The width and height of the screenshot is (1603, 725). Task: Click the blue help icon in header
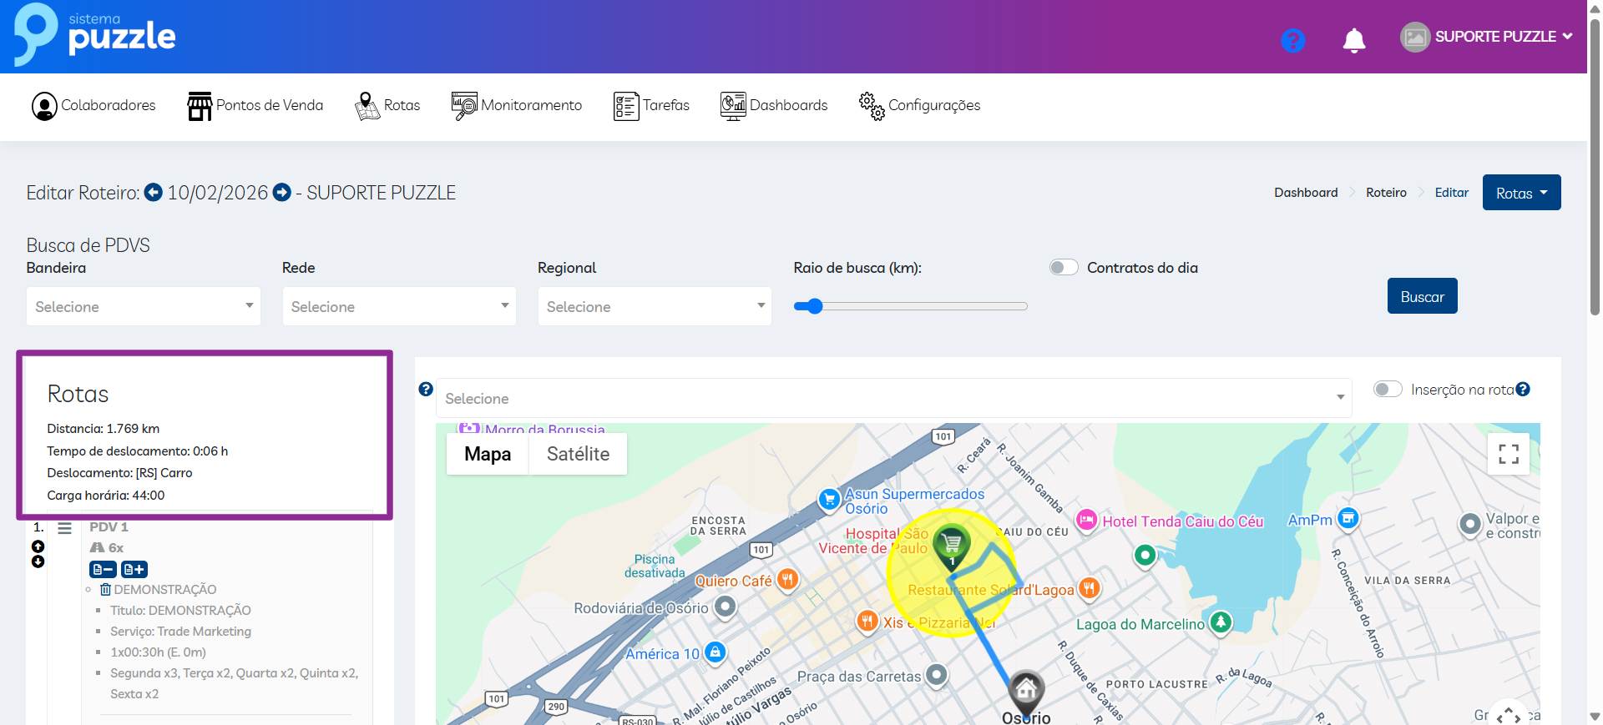pos(1292,40)
